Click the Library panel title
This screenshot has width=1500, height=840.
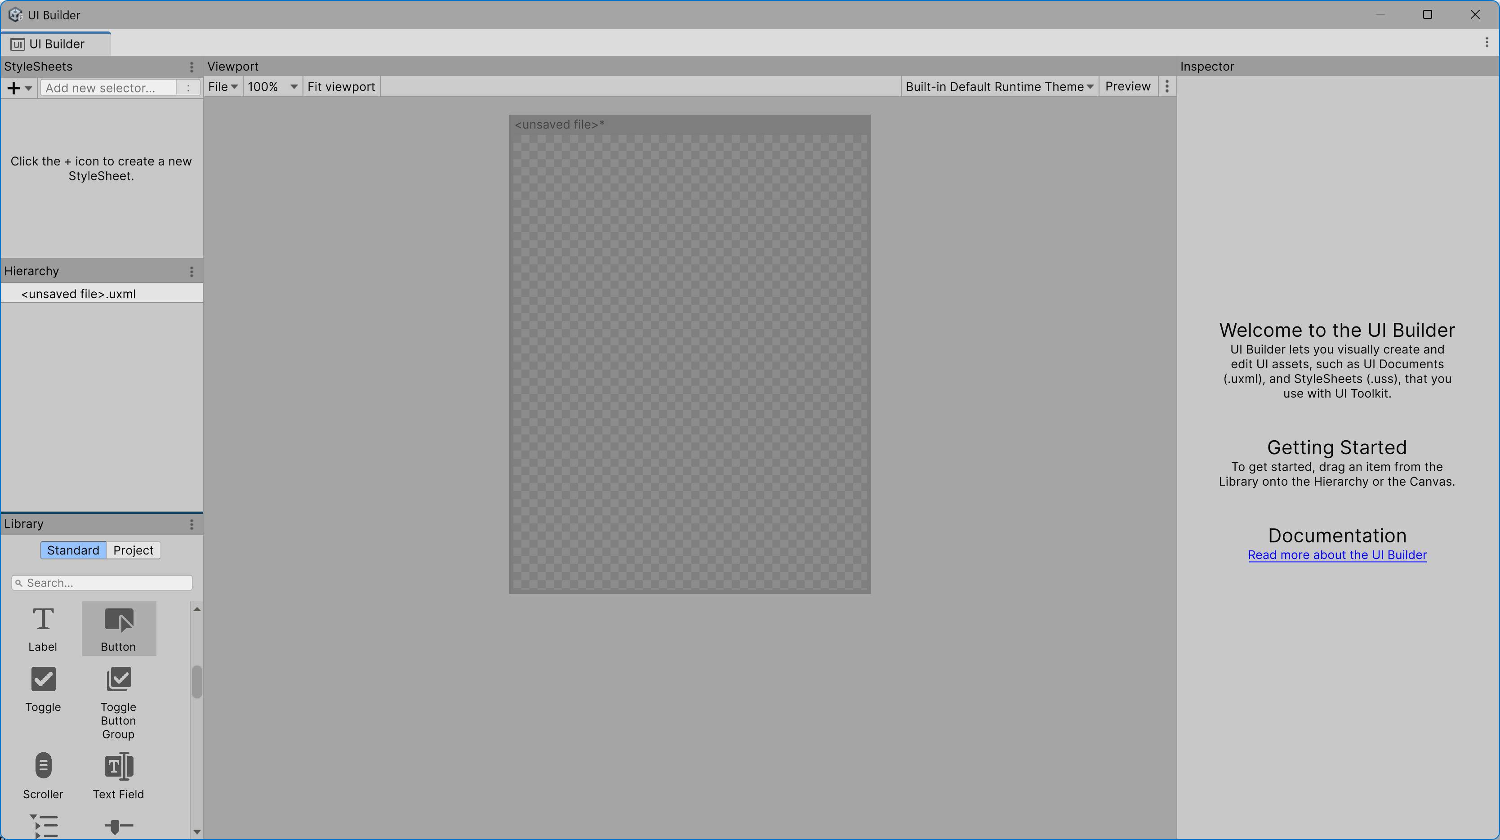tap(24, 524)
